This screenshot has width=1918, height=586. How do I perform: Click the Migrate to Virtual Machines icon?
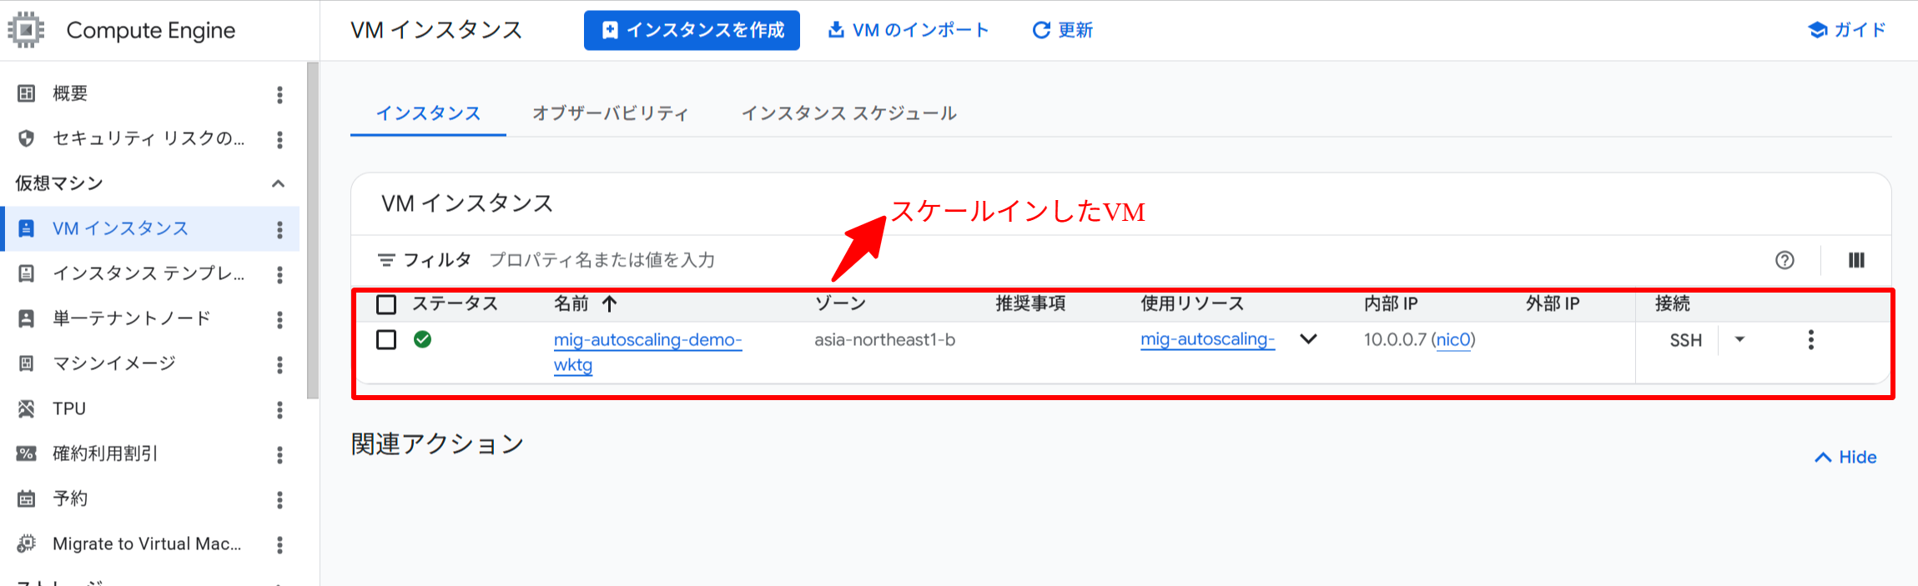(x=27, y=543)
